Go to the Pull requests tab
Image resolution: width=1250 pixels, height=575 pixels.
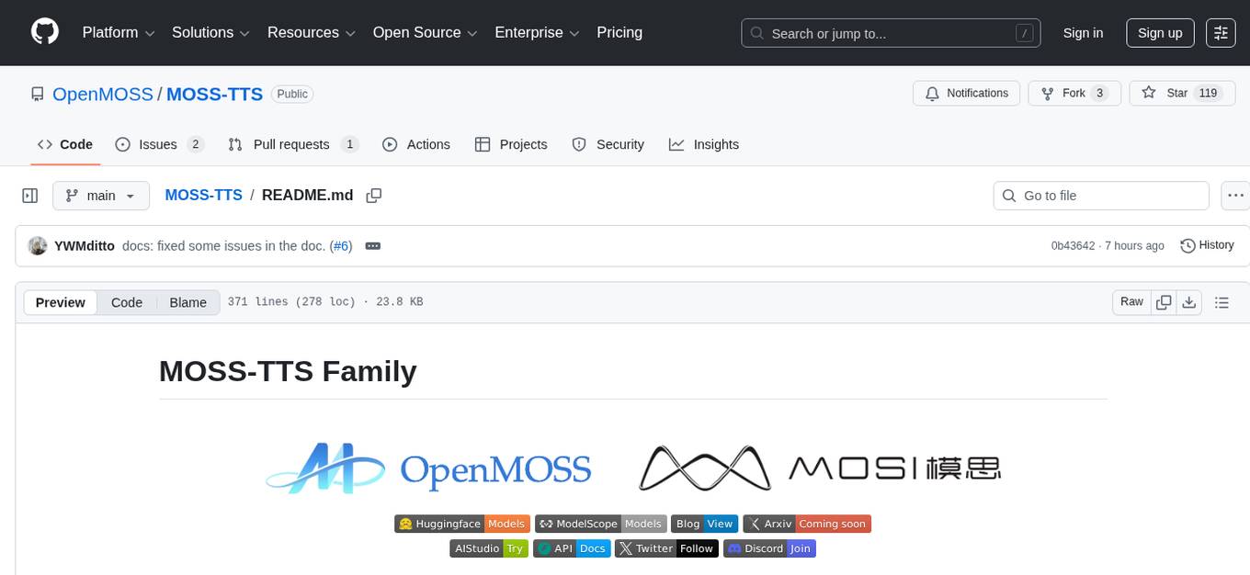click(291, 144)
